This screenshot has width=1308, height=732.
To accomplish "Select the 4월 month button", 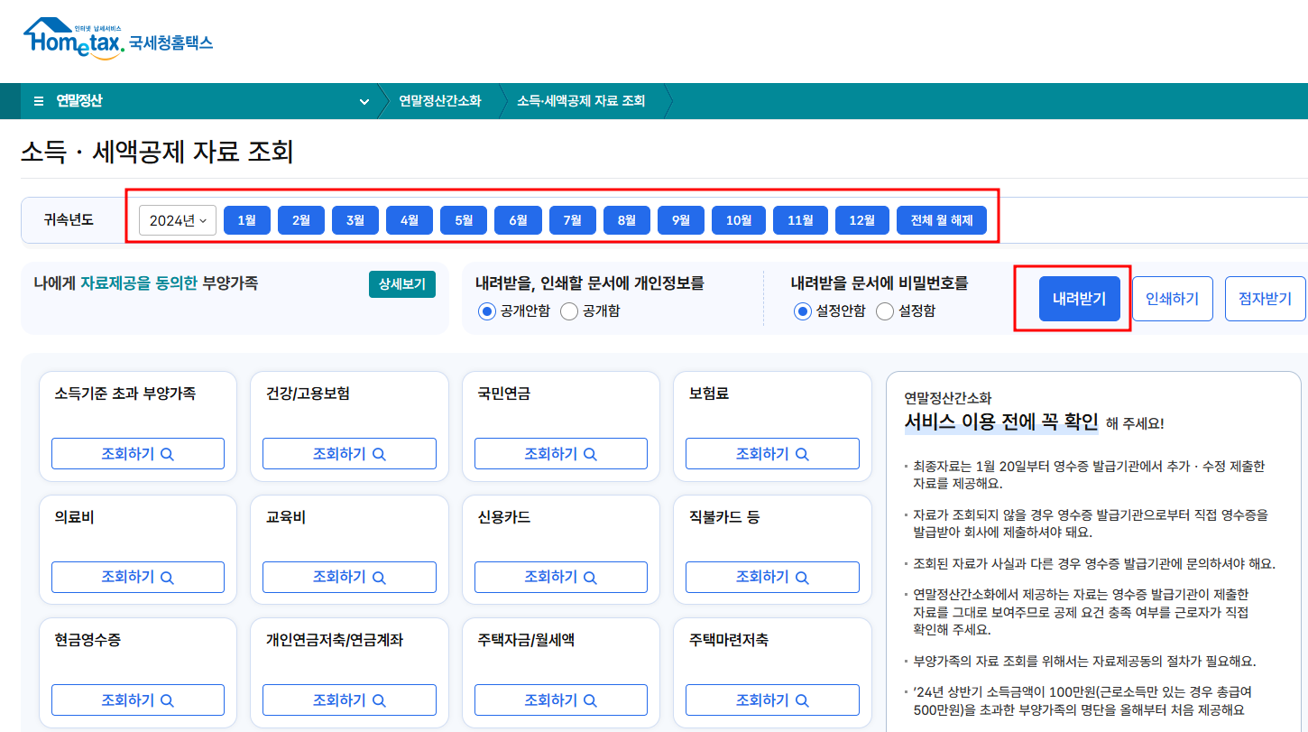I will [410, 220].
